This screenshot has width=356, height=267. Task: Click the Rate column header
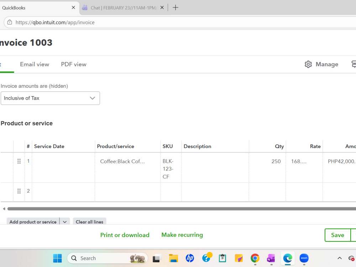[x=315, y=146]
